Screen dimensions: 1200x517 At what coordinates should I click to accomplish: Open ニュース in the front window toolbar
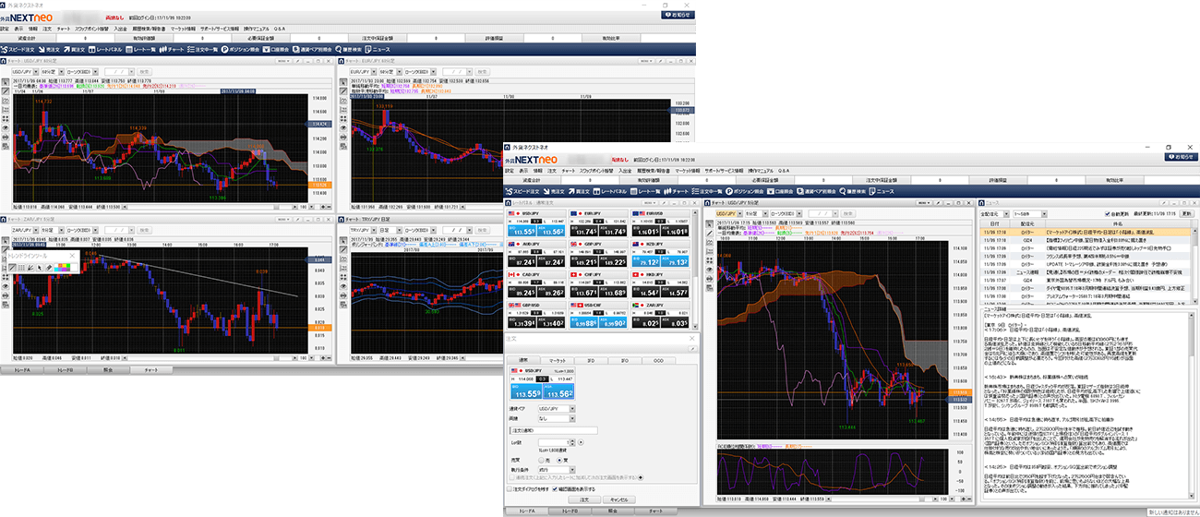882,191
